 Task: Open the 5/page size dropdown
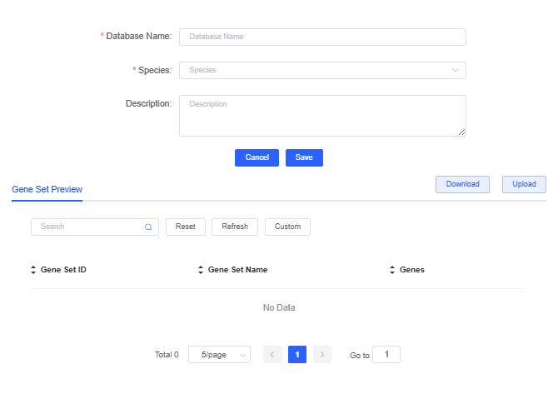[x=219, y=355]
